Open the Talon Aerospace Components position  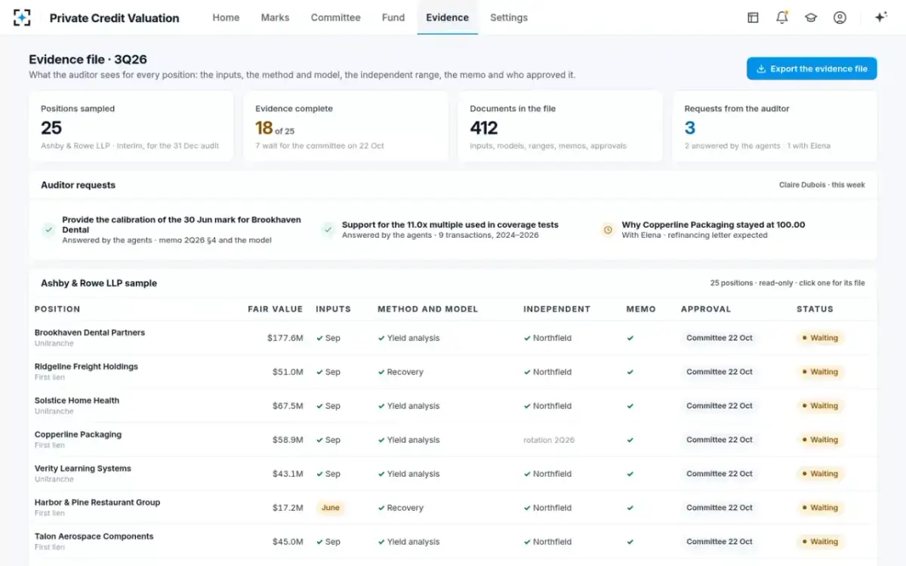[x=453, y=542]
